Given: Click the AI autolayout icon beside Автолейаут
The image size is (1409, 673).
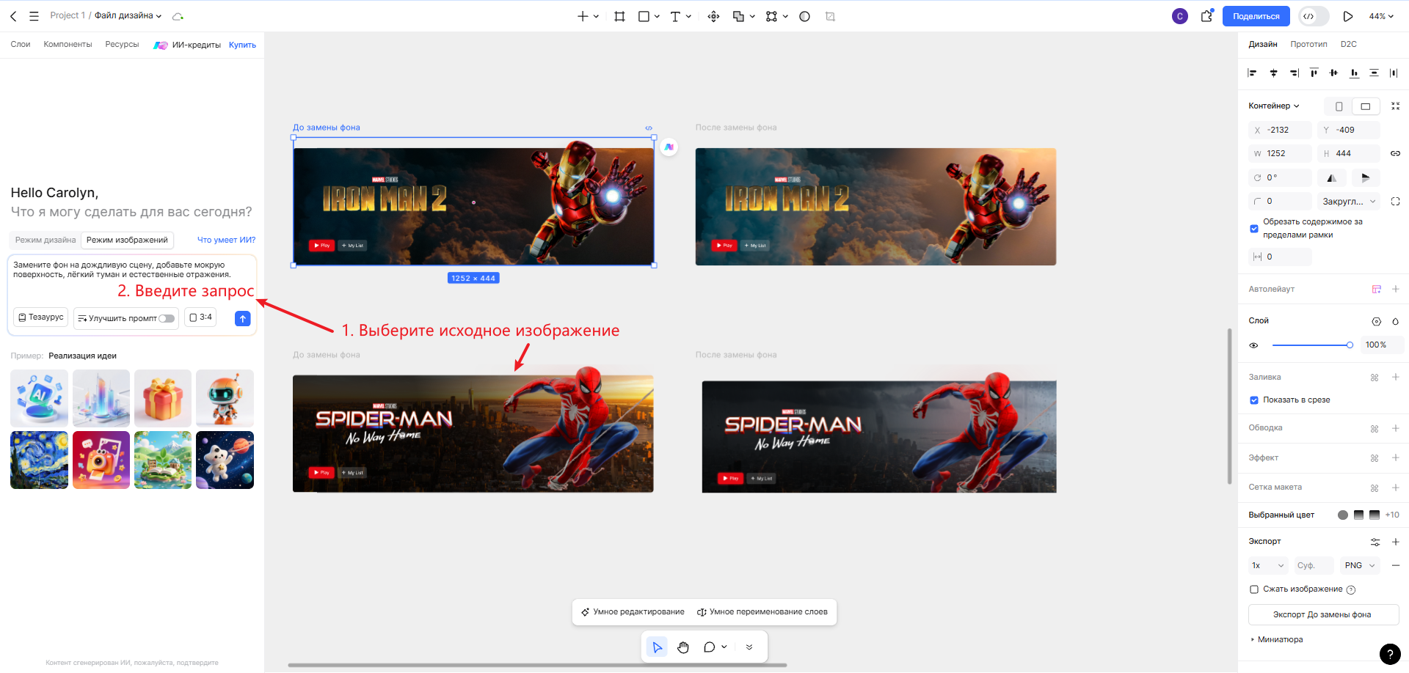Looking at the screenshot, I should [1376, 289].
